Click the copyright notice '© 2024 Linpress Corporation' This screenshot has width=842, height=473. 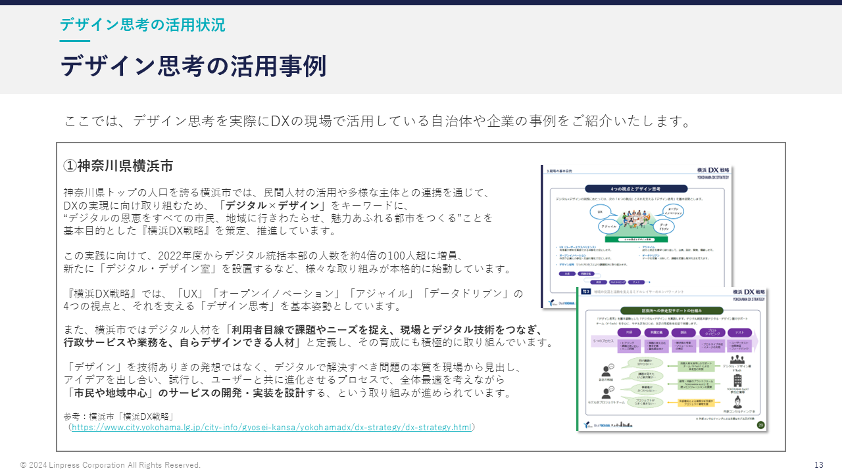tap(111, 465)
